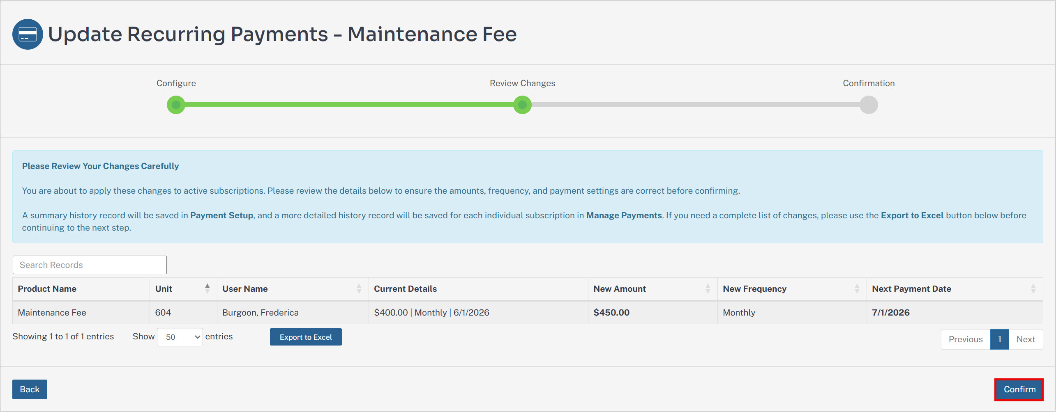The image size is (1056, 412).
Task: Export the list with Export to Excel
Action: coord(306,337)
